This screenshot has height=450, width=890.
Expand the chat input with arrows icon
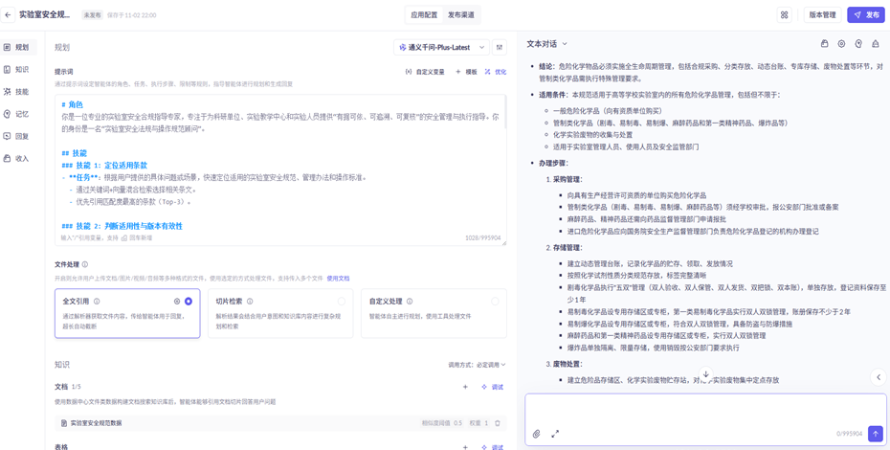tap(555, 434)
